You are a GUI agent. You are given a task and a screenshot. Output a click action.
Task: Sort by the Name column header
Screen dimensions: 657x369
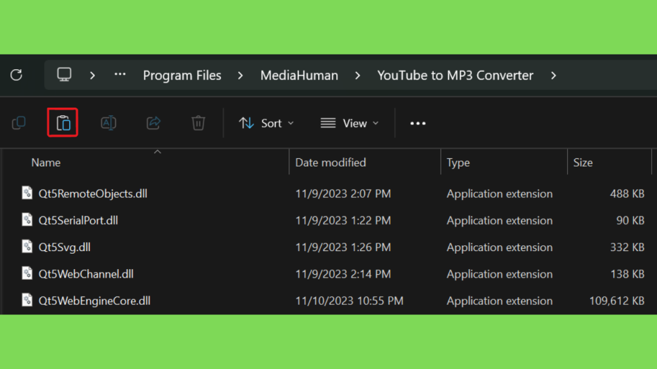[x=46, y=162]
